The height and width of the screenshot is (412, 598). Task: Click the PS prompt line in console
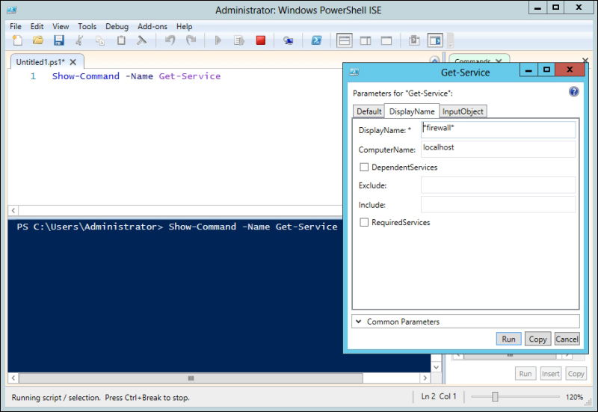point(177,227)
